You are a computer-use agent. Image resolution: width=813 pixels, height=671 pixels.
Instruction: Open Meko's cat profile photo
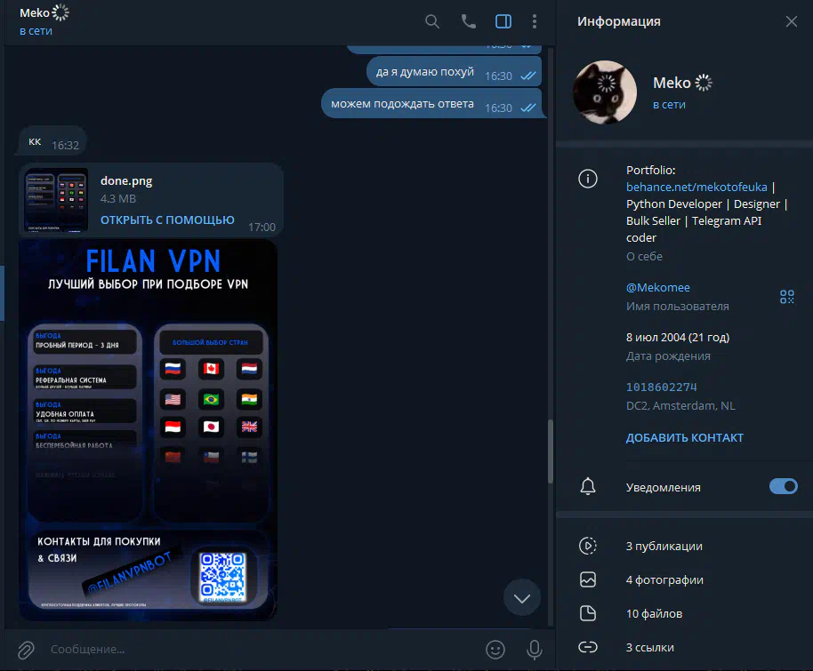click(605, 92)
